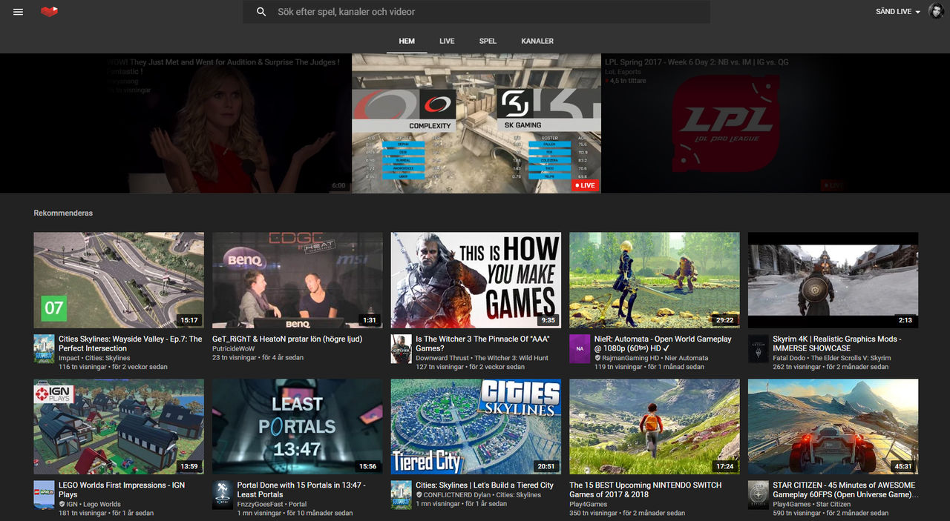Click the search magnifier icon
Viewport: 950px width, 521px height.
[261, 12]
